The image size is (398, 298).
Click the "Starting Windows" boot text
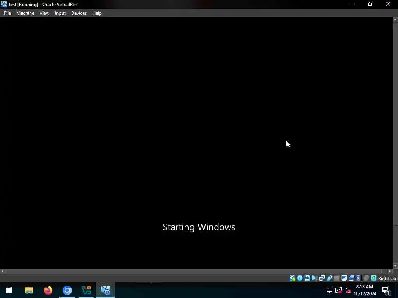click(199, 227)
